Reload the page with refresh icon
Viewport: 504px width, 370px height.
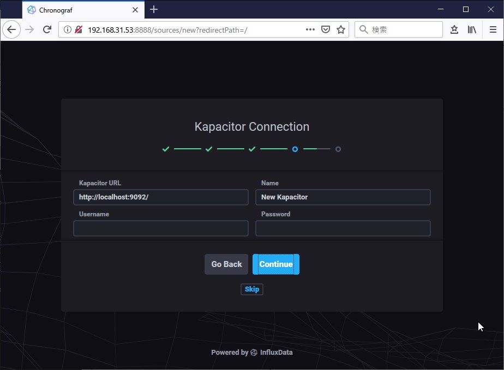tap(47, 29)
